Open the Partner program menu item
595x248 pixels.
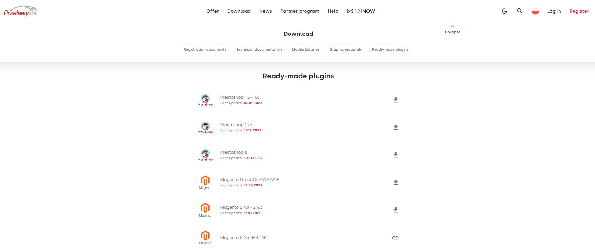(x=300, y=11)
